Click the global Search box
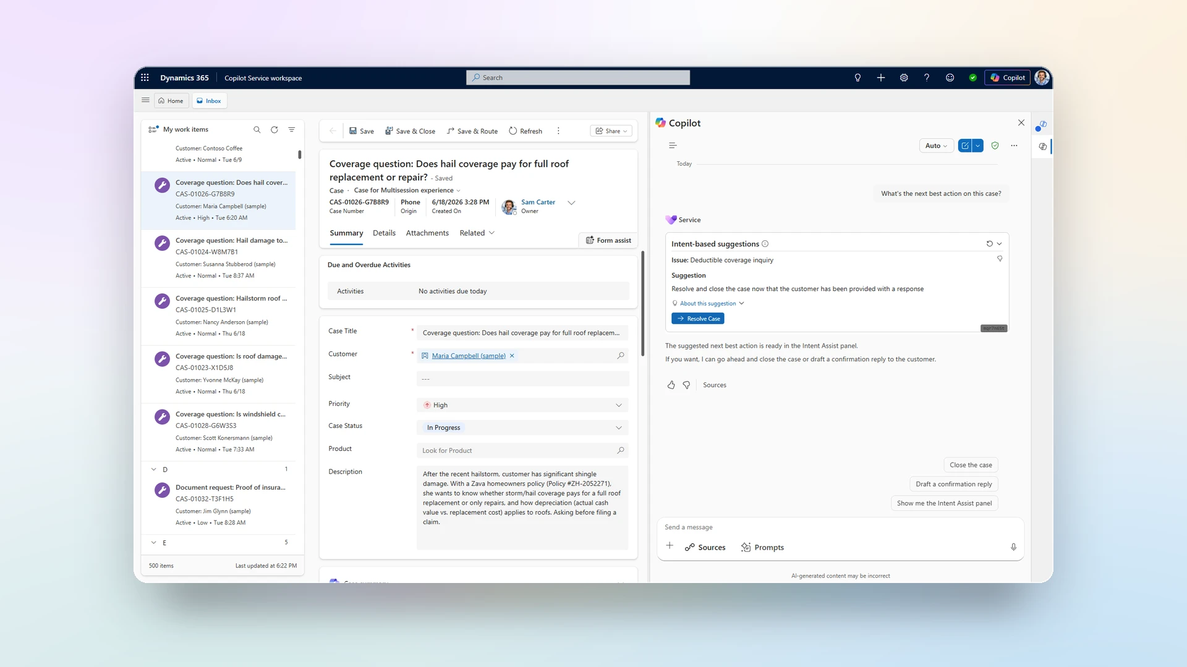Image resolution: width=1187 pixels, height=667 pixels. tap(578, 78)
